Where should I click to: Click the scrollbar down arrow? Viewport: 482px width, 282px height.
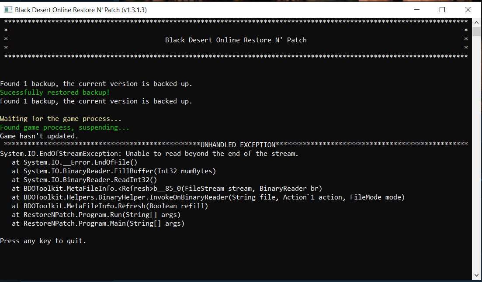pos(477,275)
